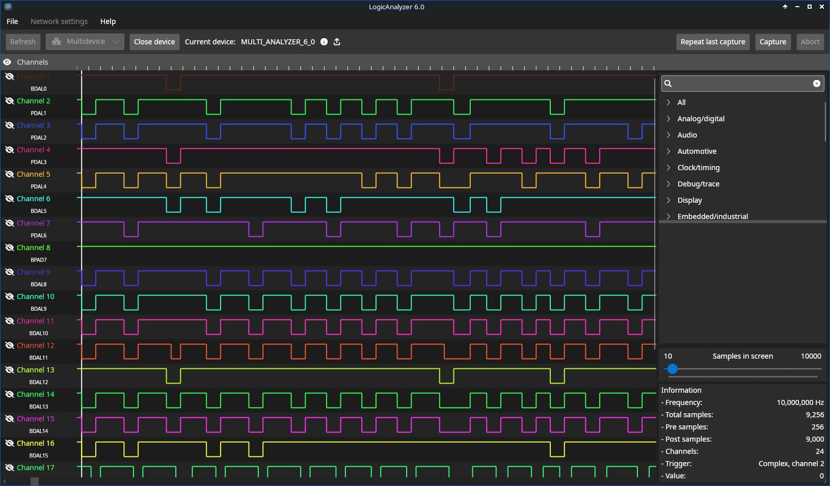This screenshot has width=830, height=486.
Task: Hide Channel 2 using its eye icon
Action: [x=9, y=101]
